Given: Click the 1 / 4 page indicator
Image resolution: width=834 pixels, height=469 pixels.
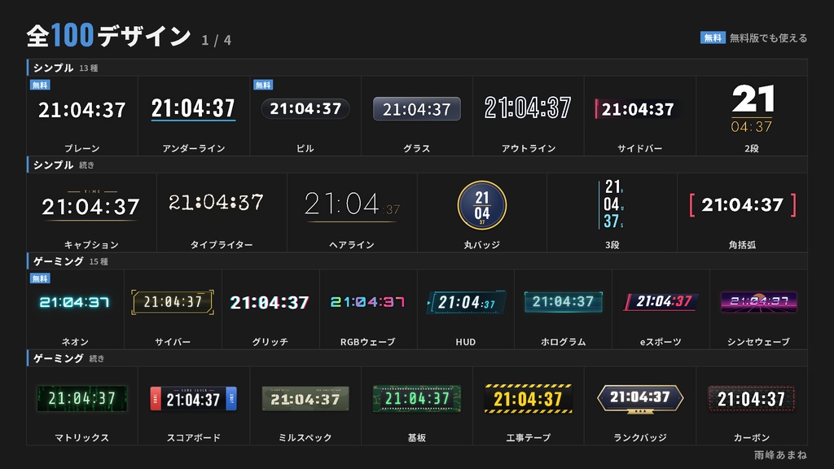Looking at the screenshot, I should click(x=216, y=41).
